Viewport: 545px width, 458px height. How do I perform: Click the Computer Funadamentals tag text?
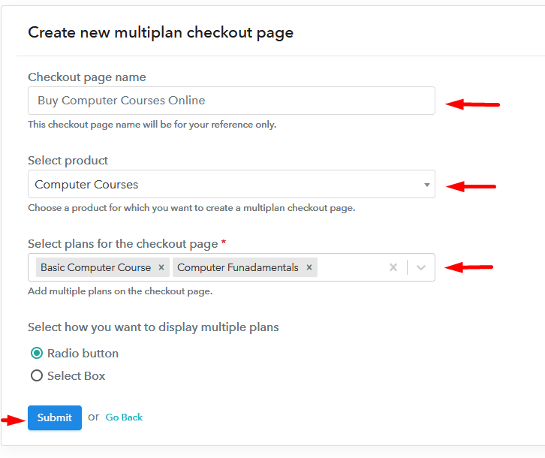tap(238, 267)
